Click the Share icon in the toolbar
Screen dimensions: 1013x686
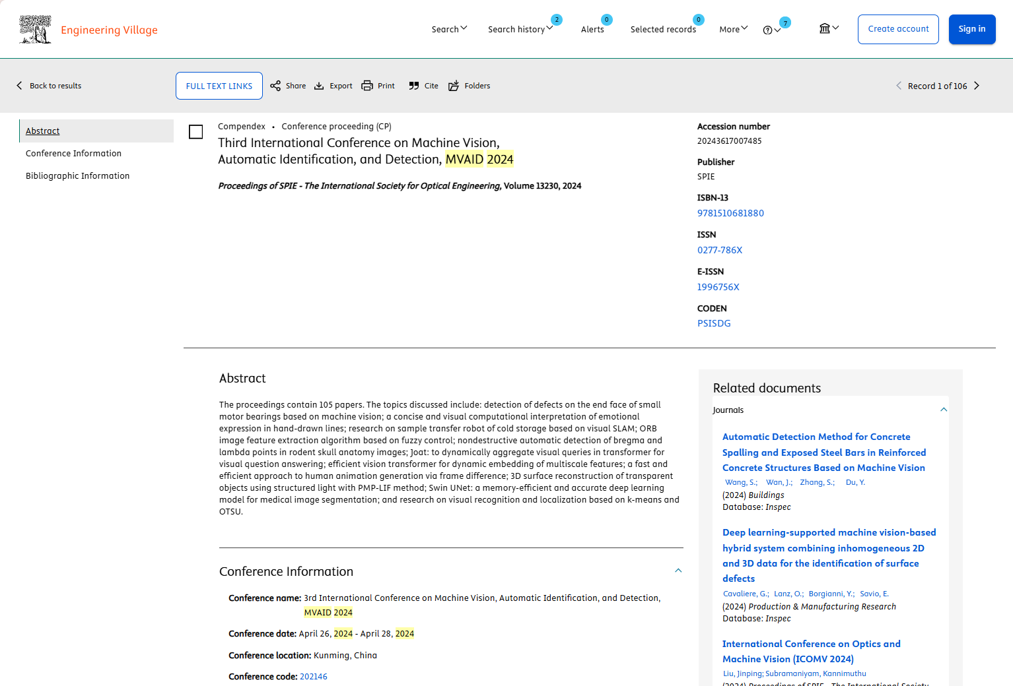(x=275, y=86)
